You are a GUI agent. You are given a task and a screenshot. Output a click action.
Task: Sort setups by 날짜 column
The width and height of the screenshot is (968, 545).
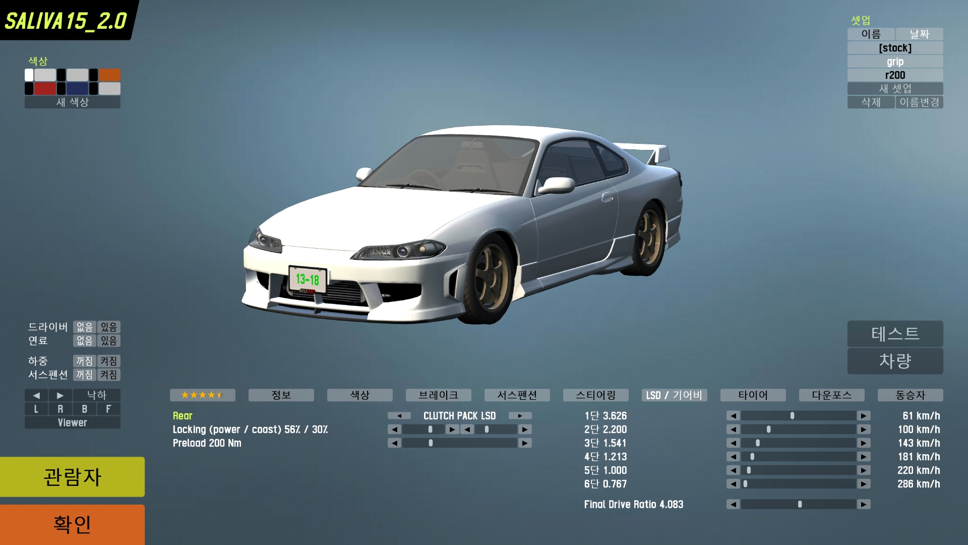point(919,34)
